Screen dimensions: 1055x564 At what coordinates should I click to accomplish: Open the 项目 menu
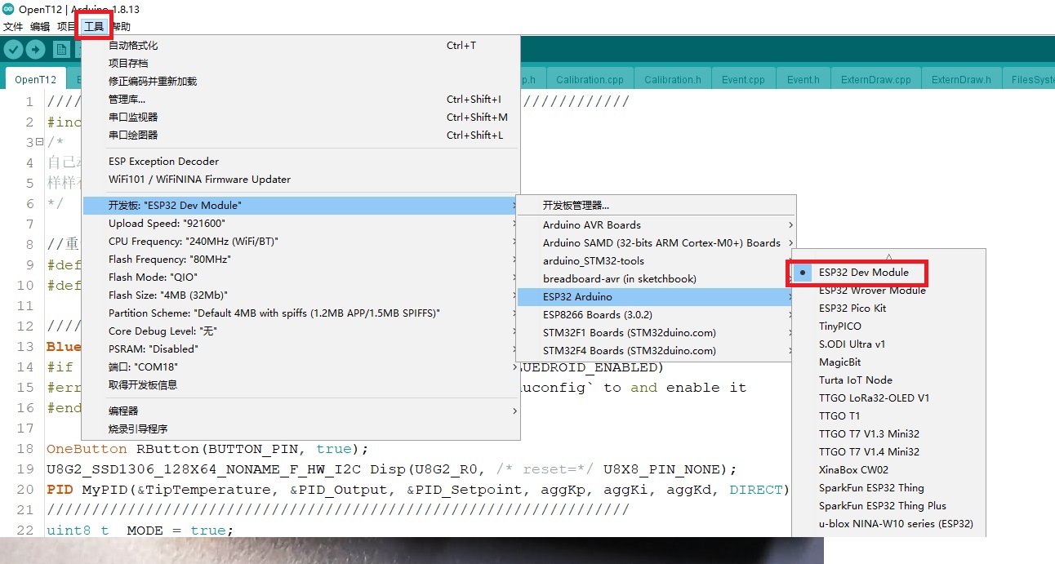67,26
